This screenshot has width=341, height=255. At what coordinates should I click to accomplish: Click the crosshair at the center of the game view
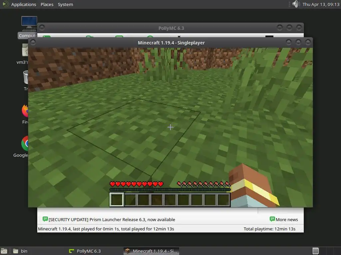(170, 127)
